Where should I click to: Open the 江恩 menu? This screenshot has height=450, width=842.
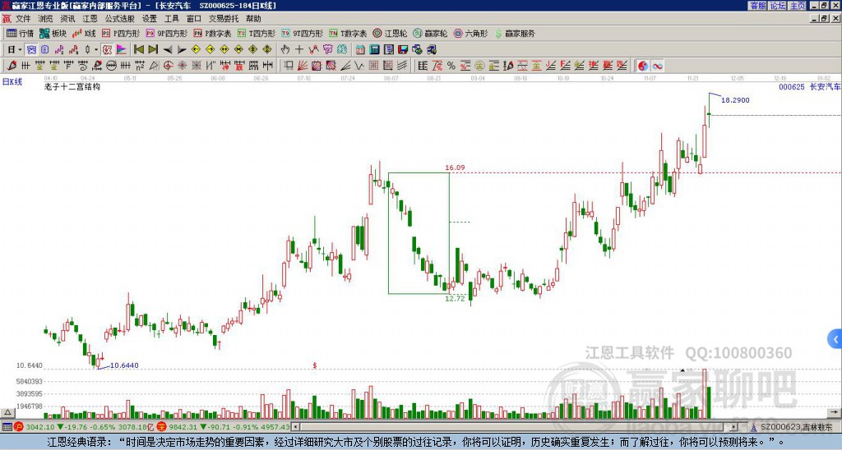click(90, 19)
